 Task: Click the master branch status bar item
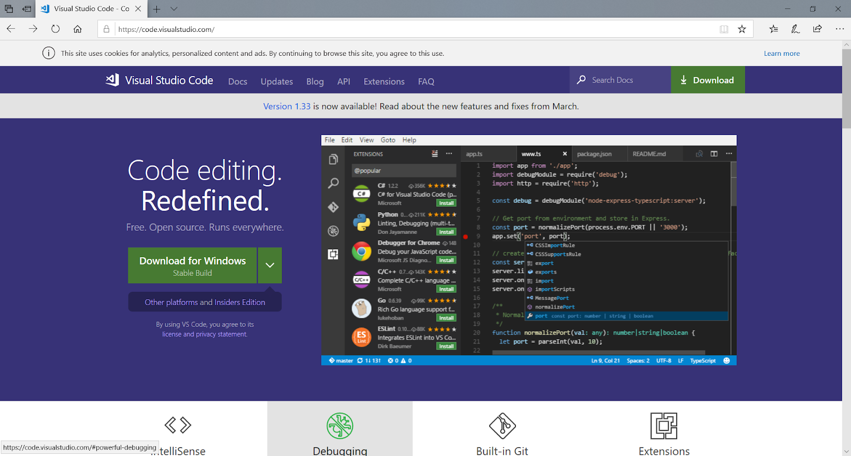[x=341, y=360]
